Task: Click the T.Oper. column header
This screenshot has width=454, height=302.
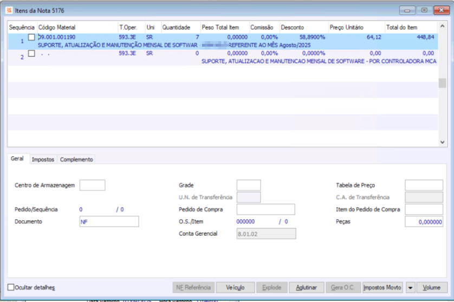Action: click(x=131, y=28)
